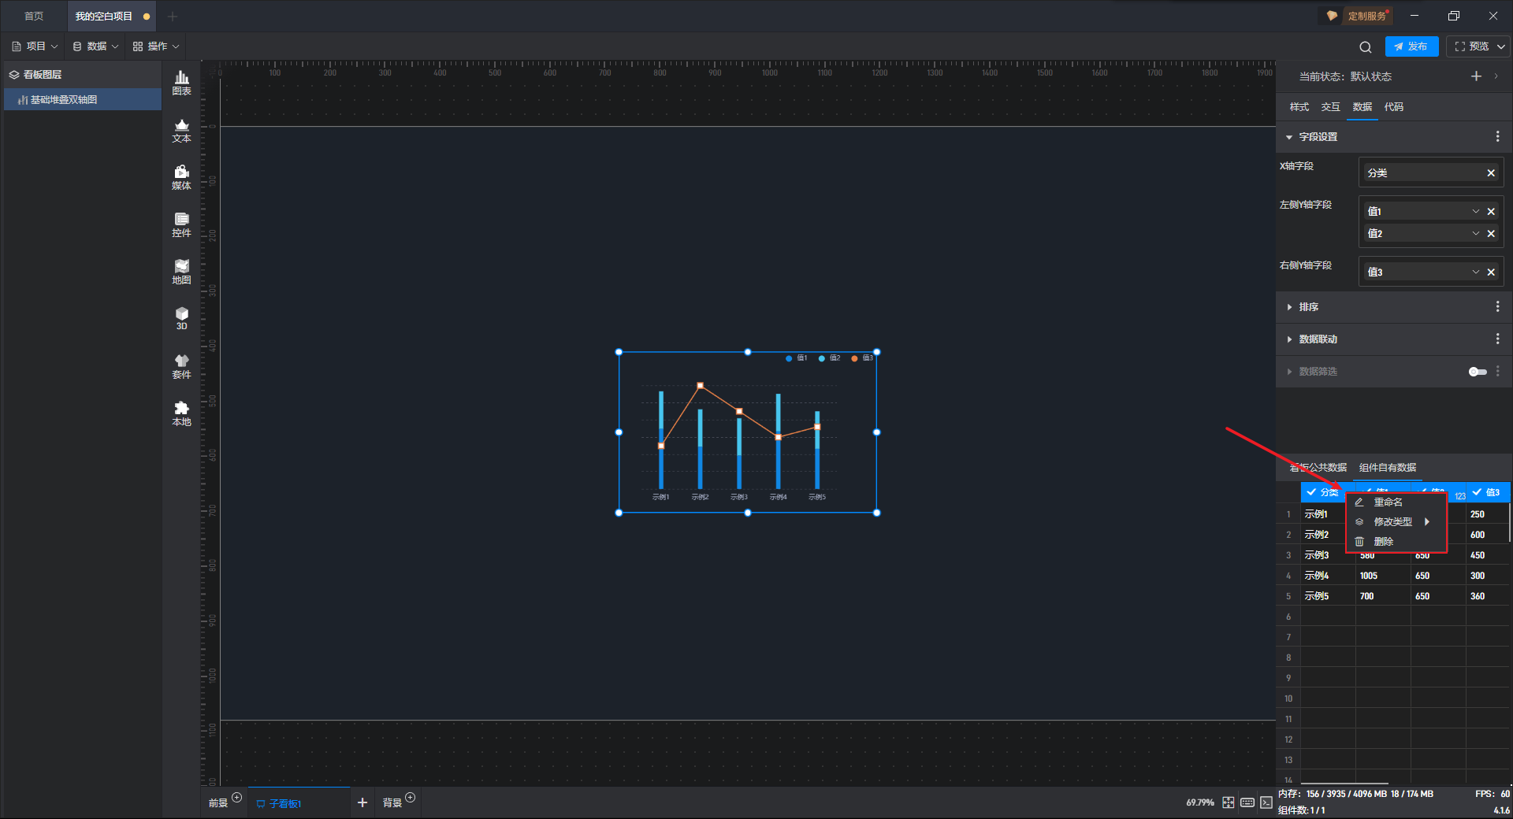Open the 地图 map components panel
The width and height of the screenshot is (1513, 819).
tap(181, 272)
